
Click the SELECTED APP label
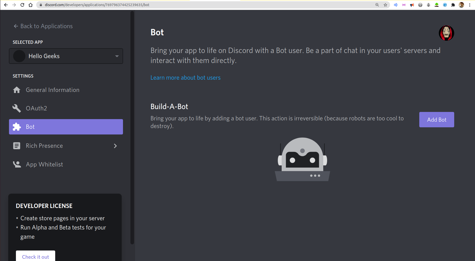pos(28,42)
